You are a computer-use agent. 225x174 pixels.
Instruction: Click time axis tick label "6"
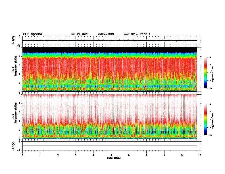point(129,155)
